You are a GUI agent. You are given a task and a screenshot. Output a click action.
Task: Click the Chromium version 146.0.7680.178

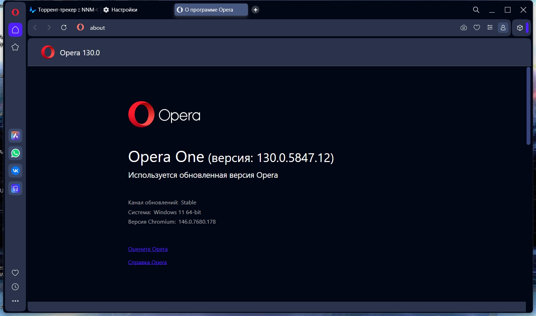click(x=197, y=222)
